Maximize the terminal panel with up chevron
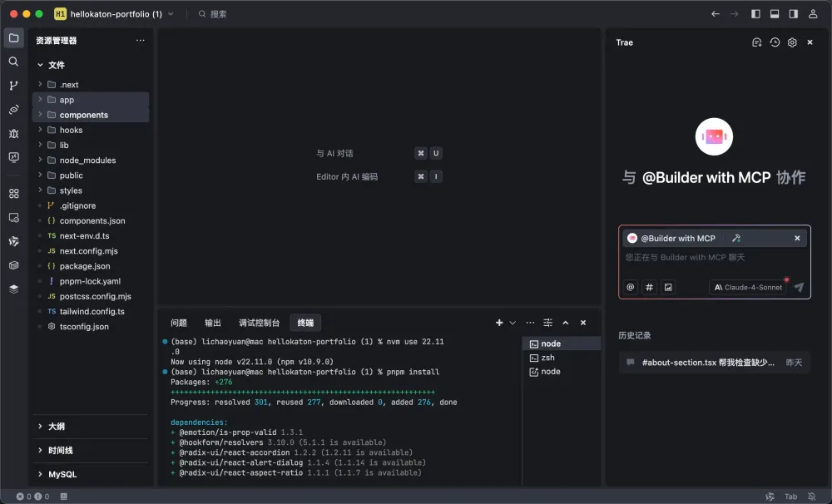The width and height of the screenshot is (832, 504). [x=566, y=323]
